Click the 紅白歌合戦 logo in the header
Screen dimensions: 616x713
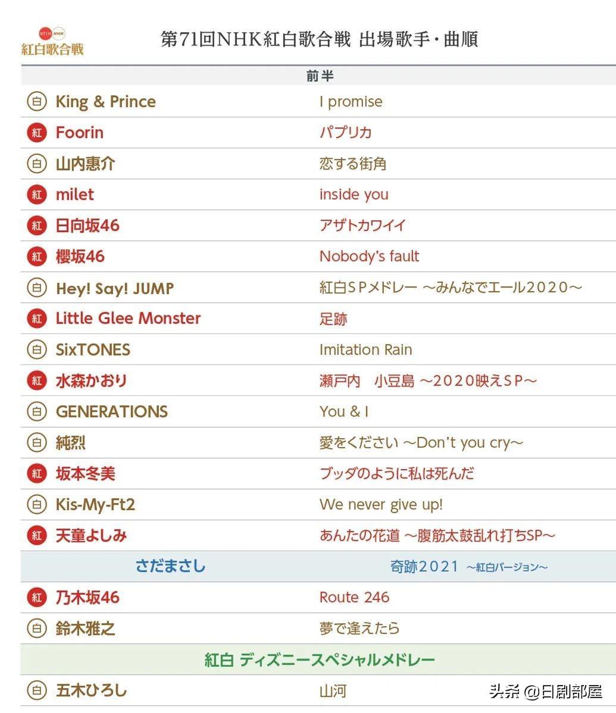[x=52, y=42]
